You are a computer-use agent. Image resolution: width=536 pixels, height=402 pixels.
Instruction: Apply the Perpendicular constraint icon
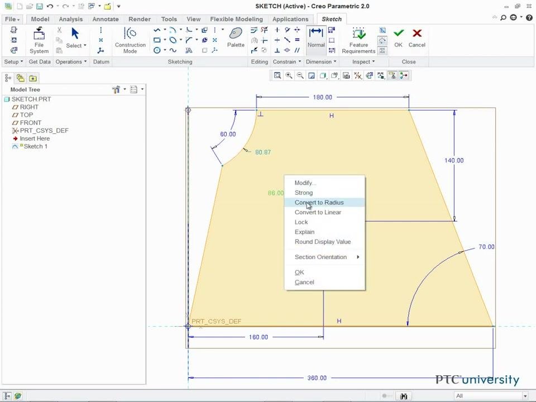[x=277, y=50]
